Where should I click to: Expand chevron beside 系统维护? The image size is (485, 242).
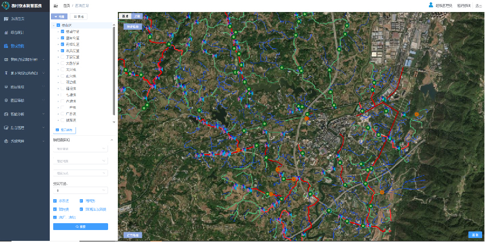pos(43,141)
